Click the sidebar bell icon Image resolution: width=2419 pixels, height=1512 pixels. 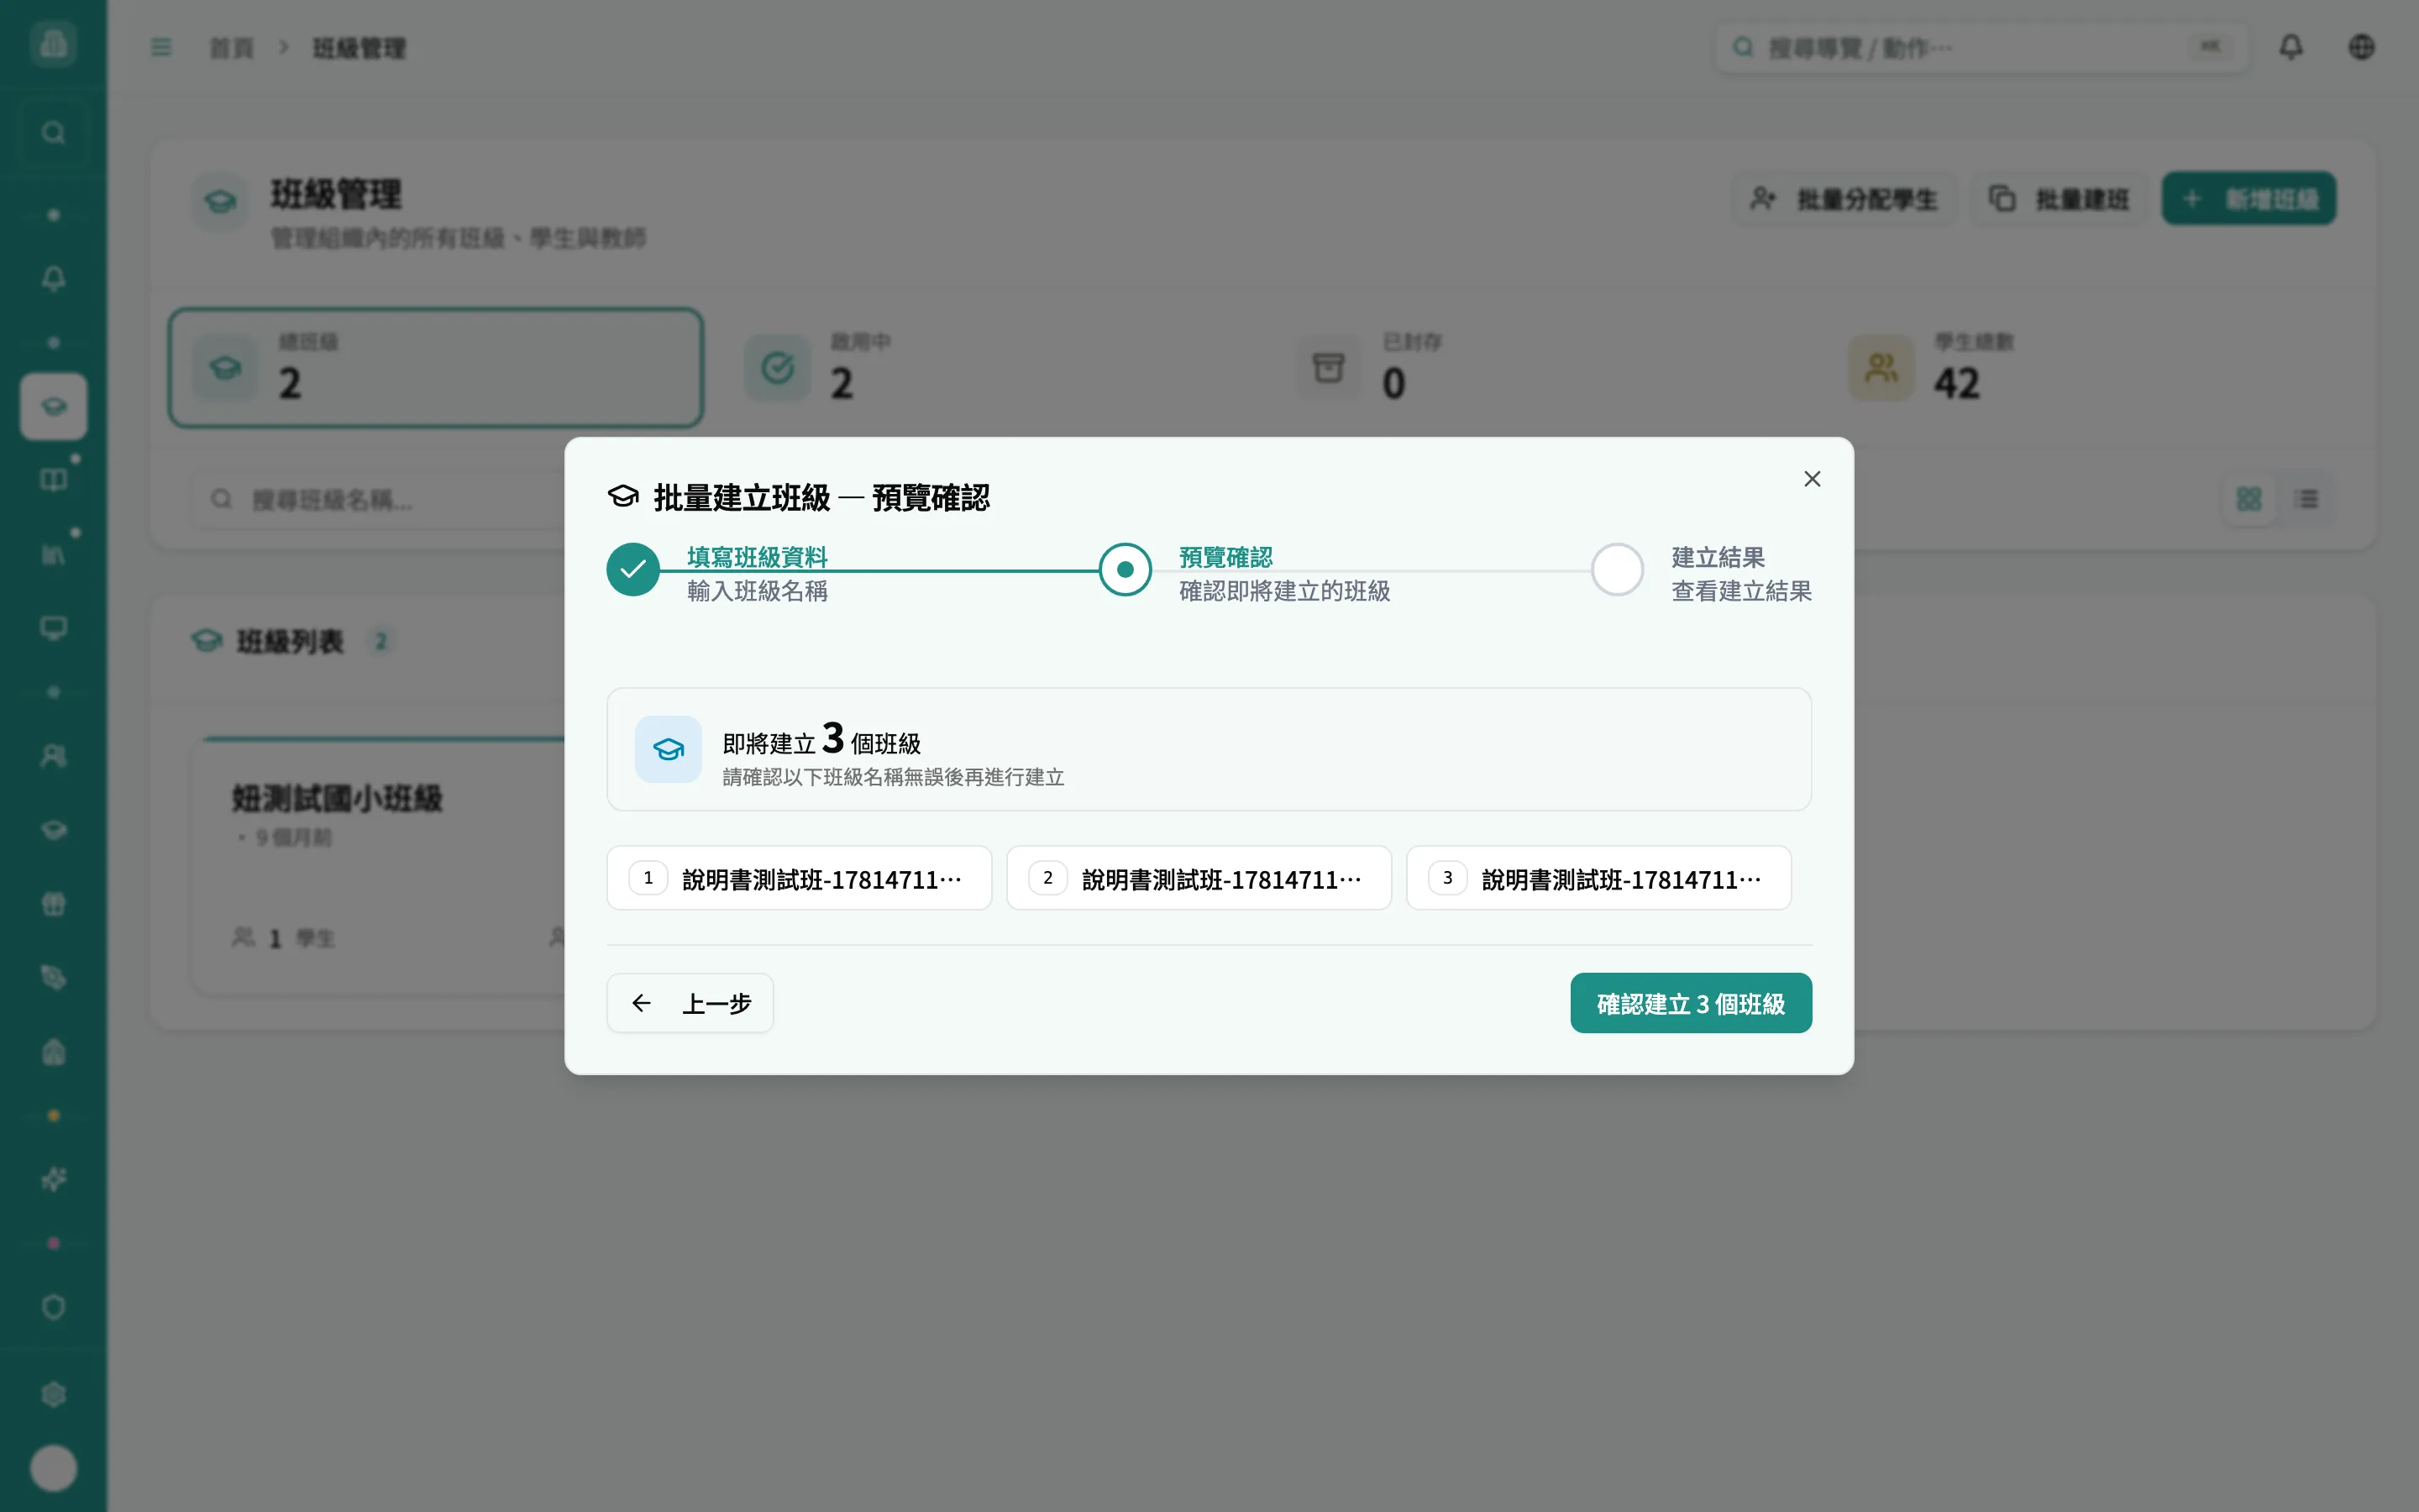coord(53,279)
